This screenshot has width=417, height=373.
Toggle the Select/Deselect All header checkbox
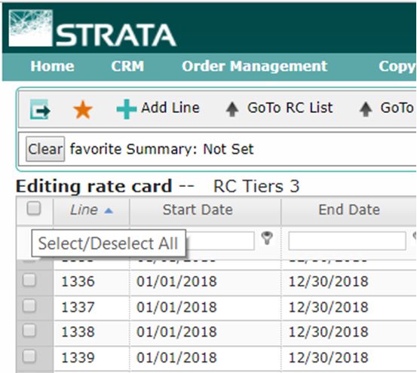click(x=34, y=208)
